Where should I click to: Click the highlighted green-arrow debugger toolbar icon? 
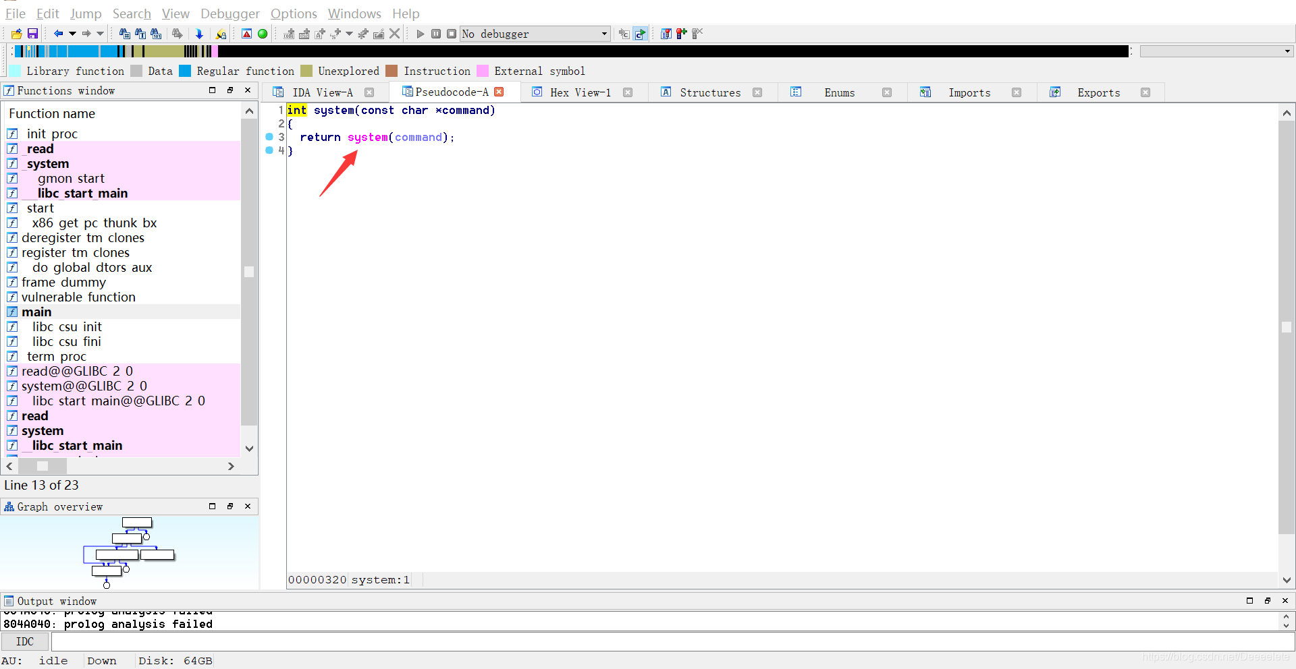tap(640, 34)
